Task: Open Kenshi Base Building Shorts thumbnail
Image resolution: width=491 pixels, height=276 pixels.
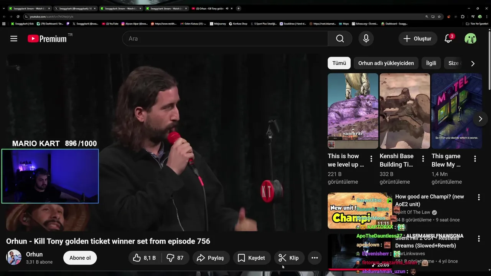Action: pyautogui.click(x=405, y=111)
